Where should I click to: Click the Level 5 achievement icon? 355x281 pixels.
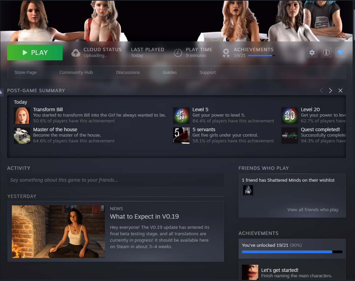point(181,116)
